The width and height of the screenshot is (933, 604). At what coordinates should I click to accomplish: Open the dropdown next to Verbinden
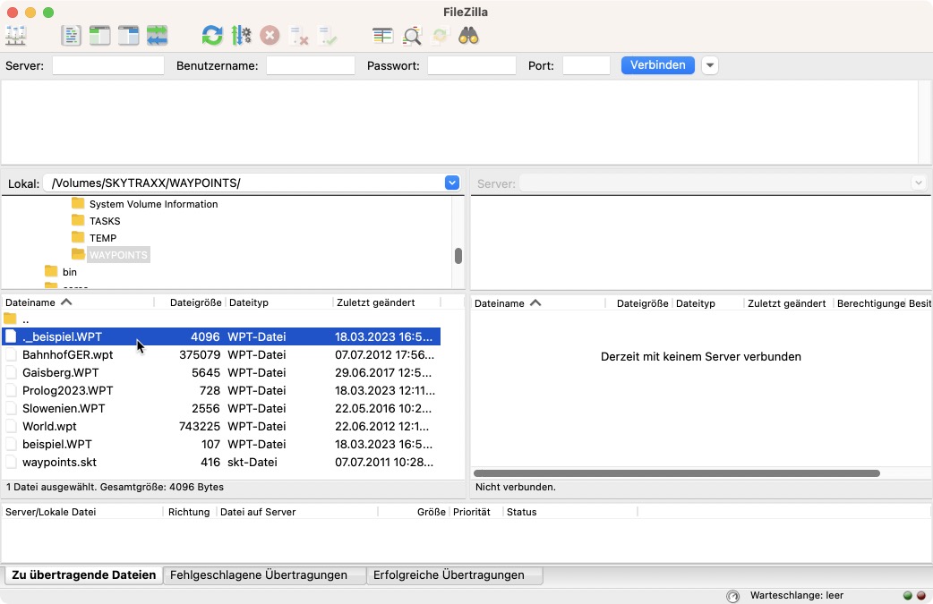709,64
